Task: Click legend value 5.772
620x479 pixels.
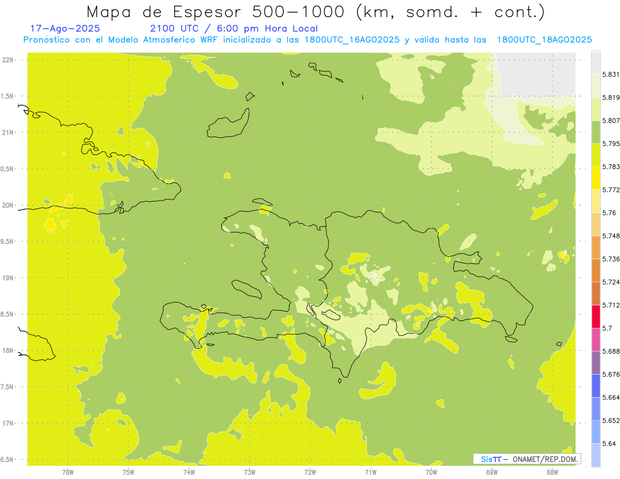Action: pyautogui.click(x=611, y=190)
